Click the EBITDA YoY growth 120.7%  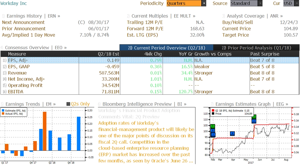coord(185,91)
